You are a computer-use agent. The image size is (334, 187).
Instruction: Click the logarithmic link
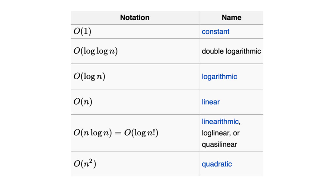(219, 77)
